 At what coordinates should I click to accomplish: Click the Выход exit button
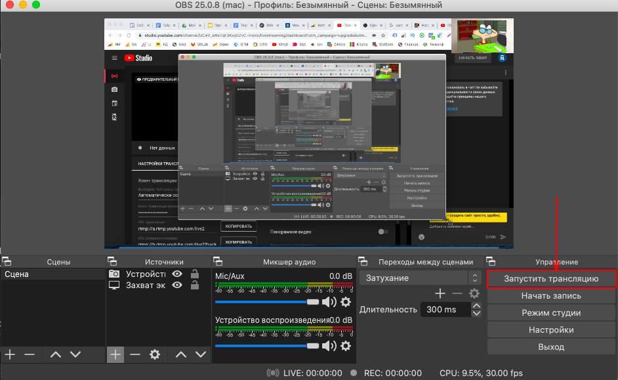(551, 347)
